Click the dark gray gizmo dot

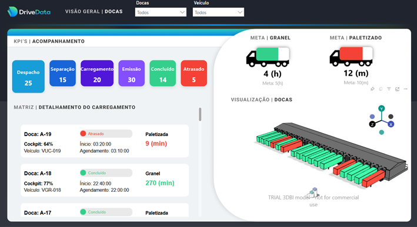pyautogui.click(x=391, y=116)
